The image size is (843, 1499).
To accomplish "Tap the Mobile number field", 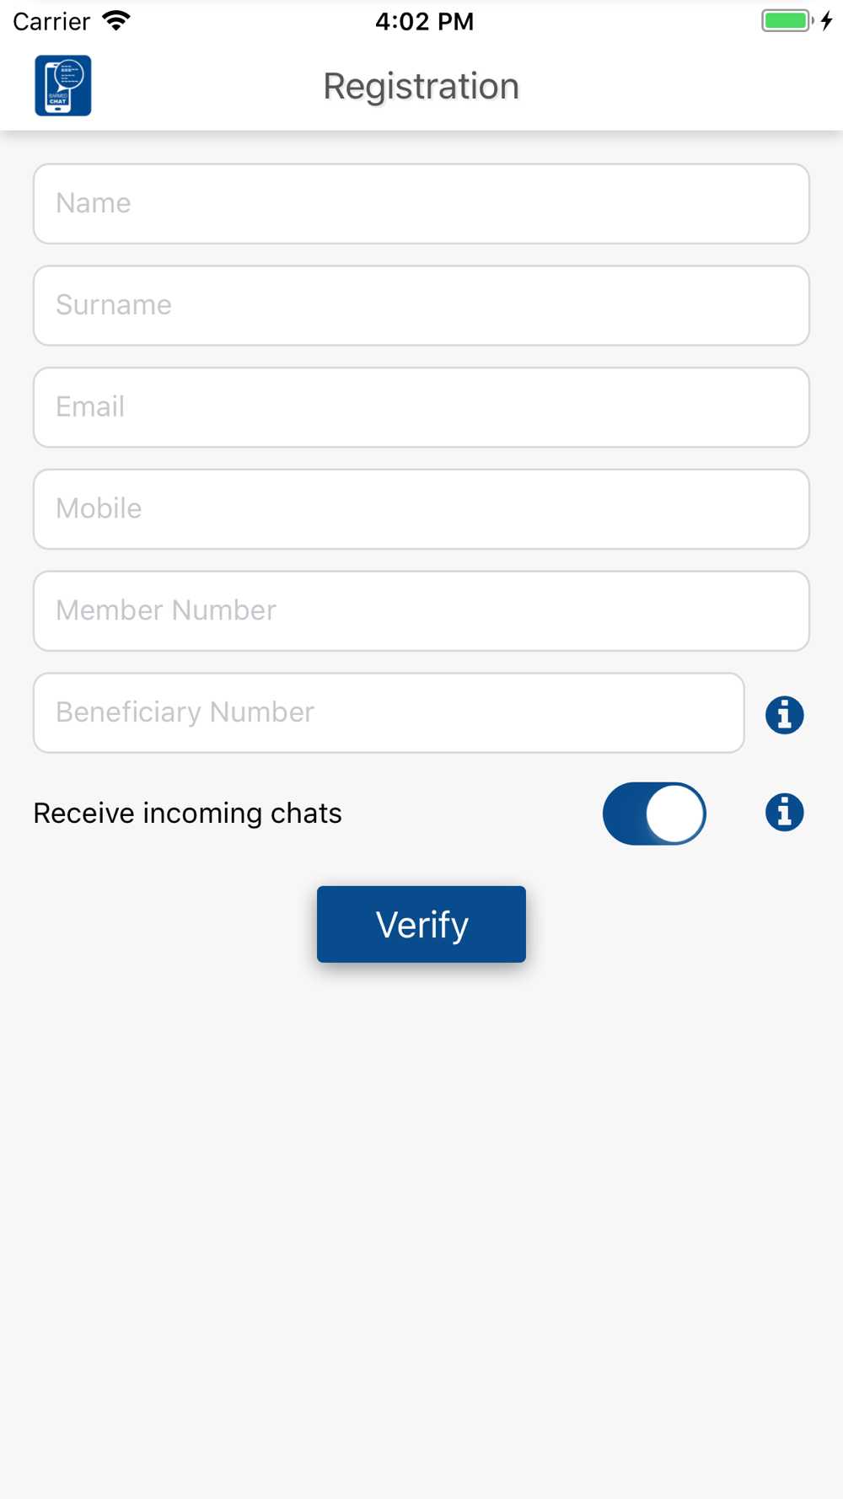I will coord(421,509).
